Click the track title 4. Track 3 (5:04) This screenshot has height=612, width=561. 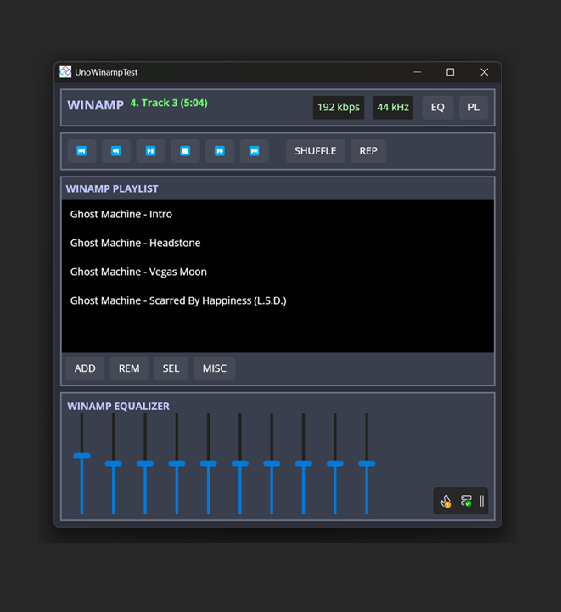pyautogui.click(x=169, y=103)
